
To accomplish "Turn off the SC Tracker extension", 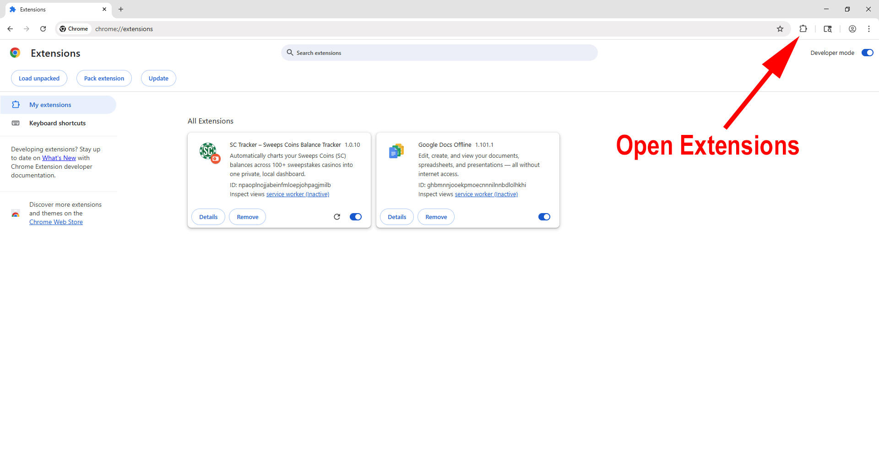I will pos(356,217).
